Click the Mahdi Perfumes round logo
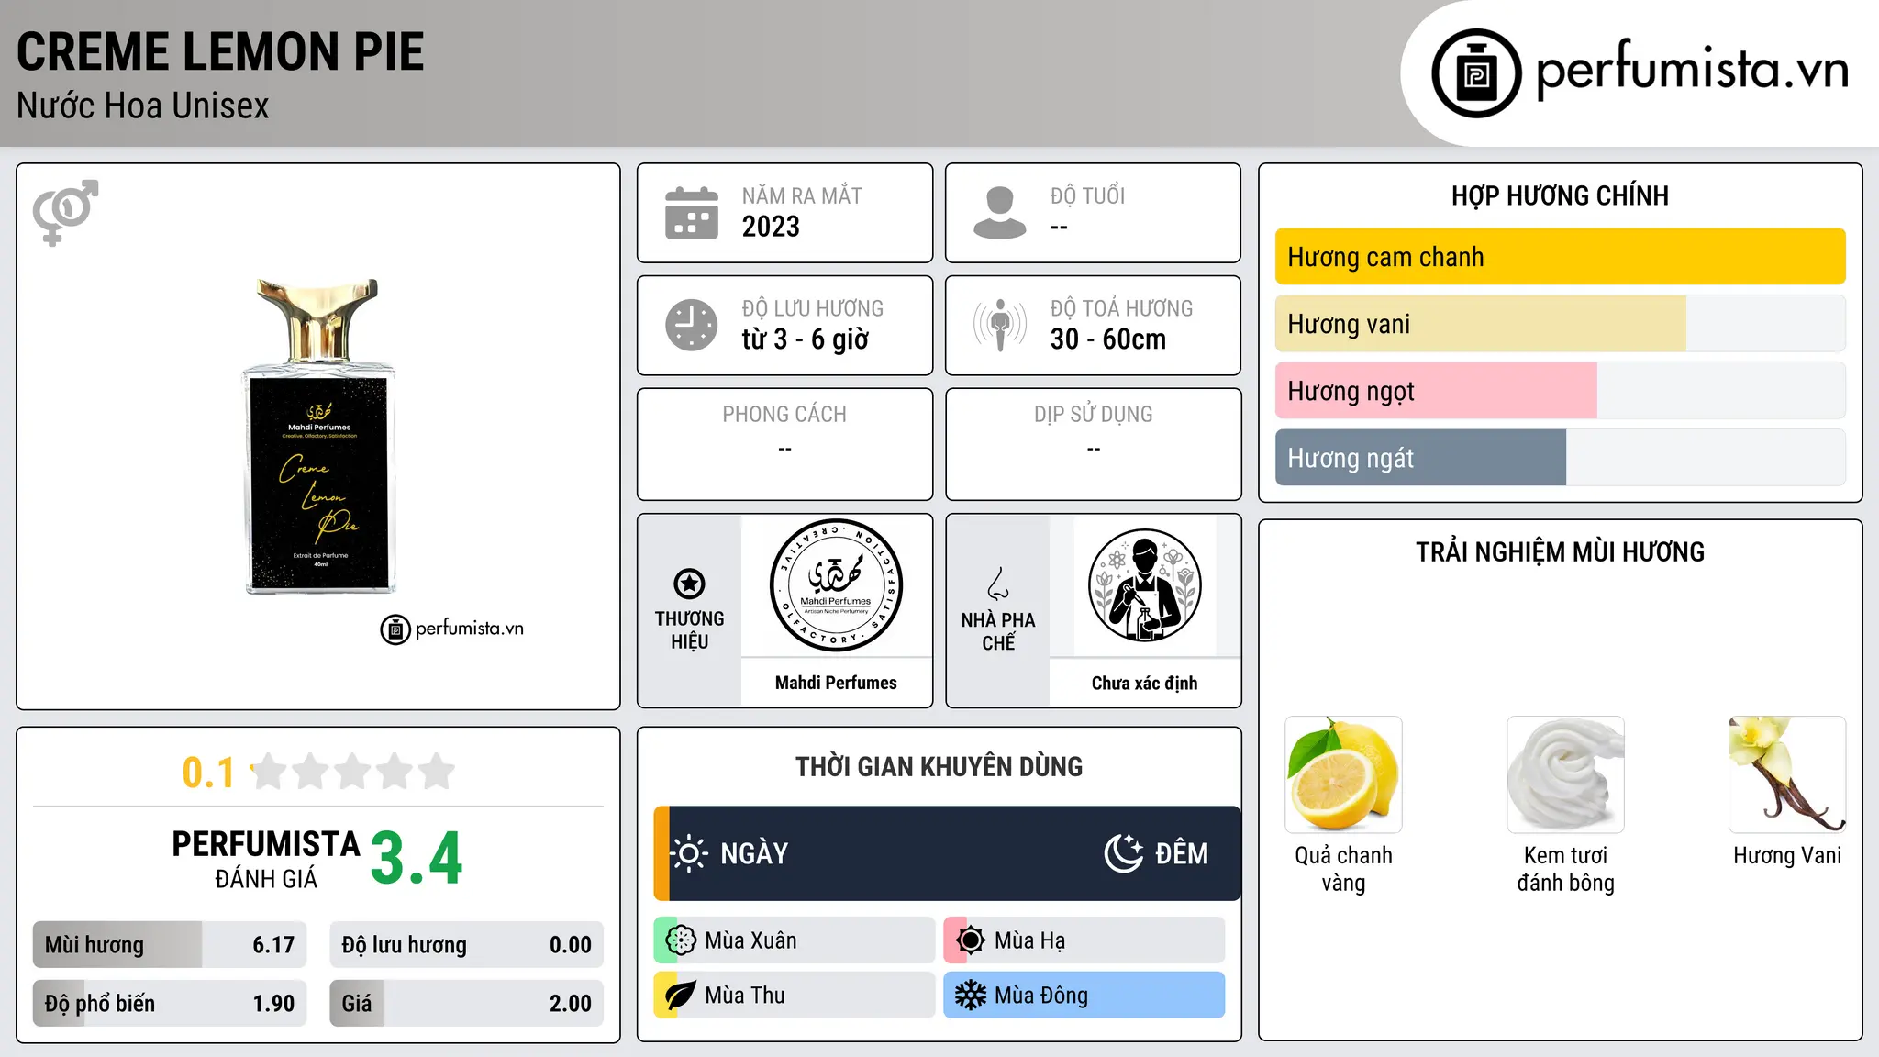 pos(836,585)
